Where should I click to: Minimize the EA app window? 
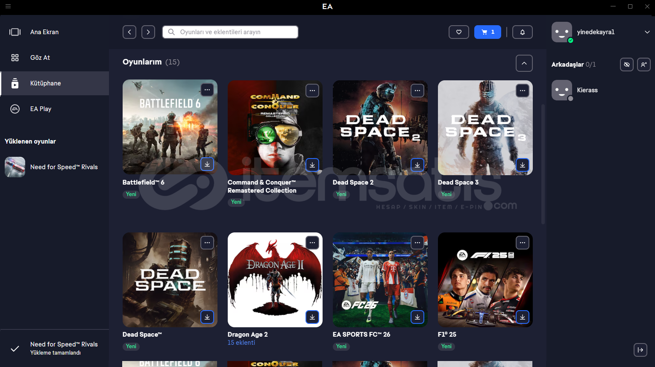coord(614,6)
